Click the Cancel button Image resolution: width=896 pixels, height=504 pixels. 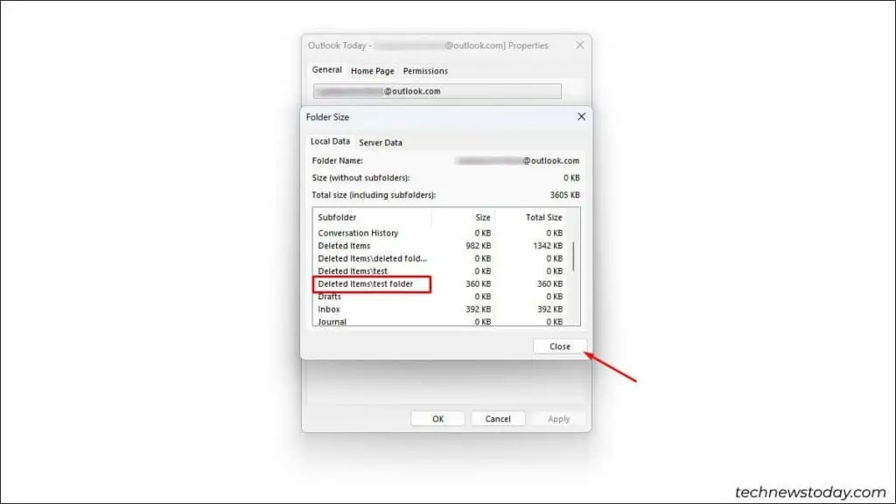click(498, 418)
